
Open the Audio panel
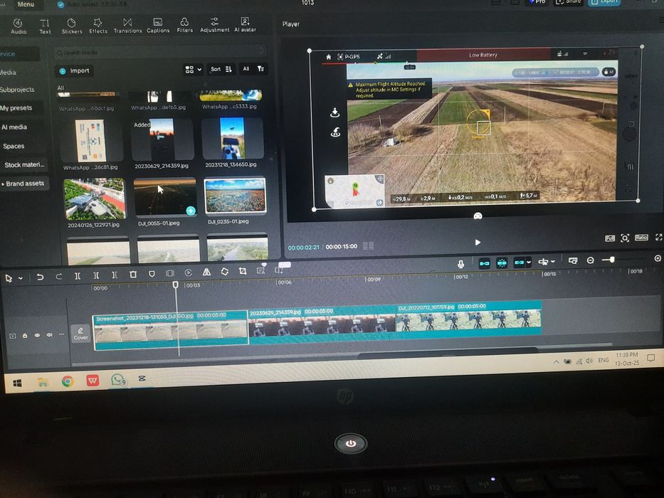19,26
